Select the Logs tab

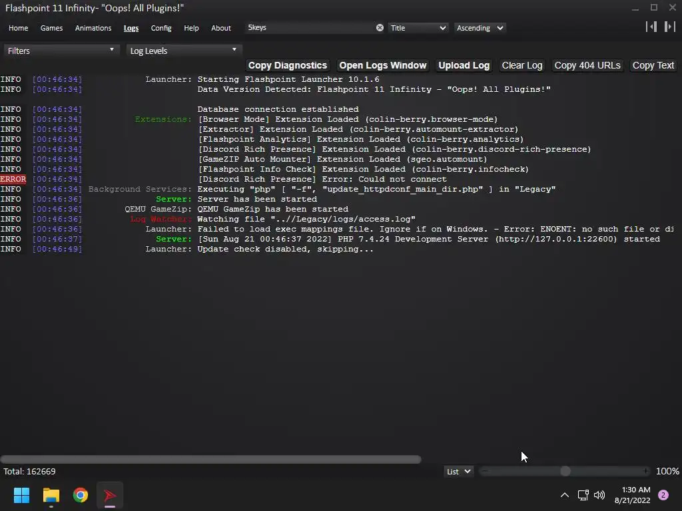click(131, 28)
